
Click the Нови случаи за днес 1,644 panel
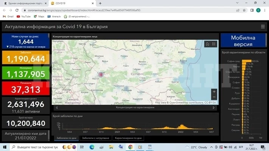26,41
